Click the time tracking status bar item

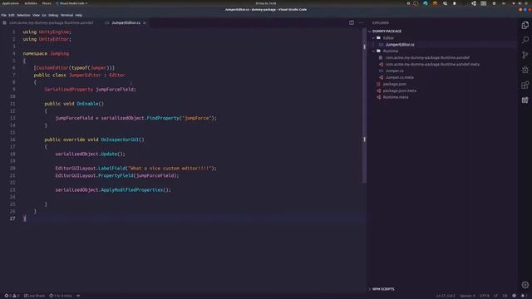tap(61, 296)
